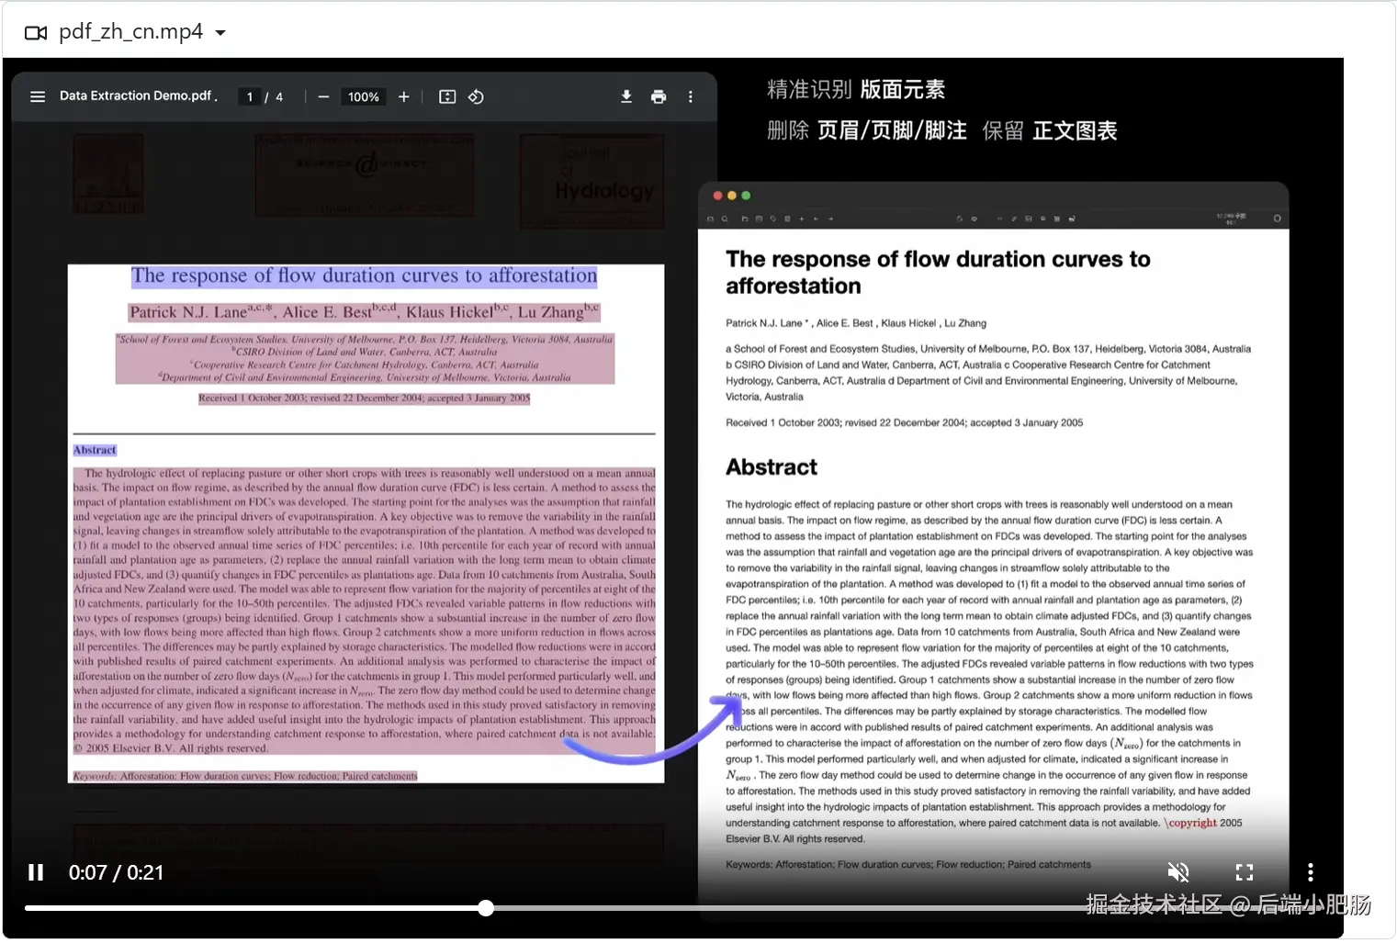Click the ScienceDirect logo in PDF header
1397x943 pixels.
click(365, 174)
